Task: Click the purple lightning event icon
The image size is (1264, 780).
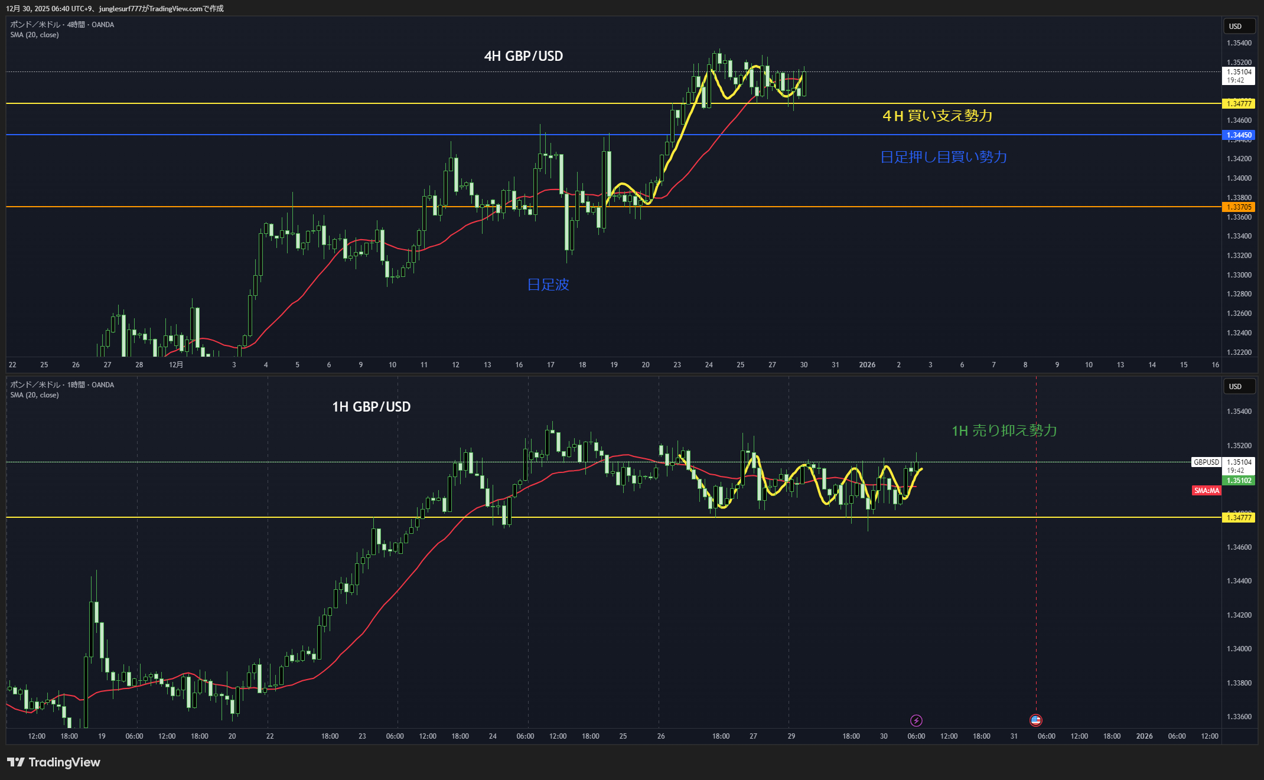Action: pyautogui.click(x=916, y=720)
